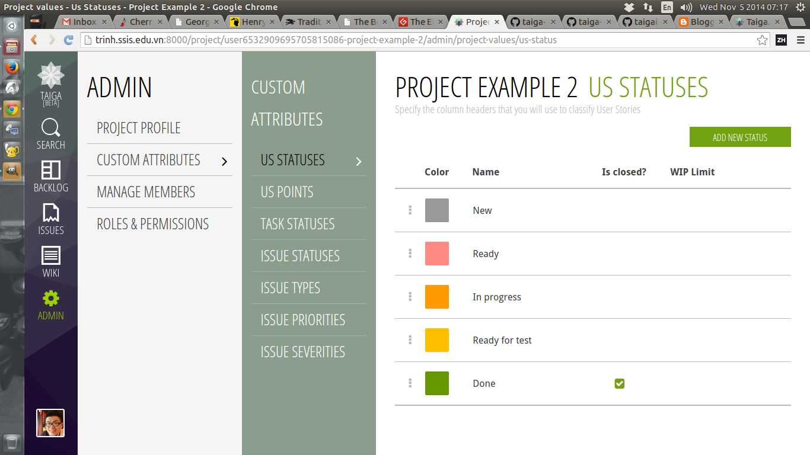
Task: Open the Custom Attributes arrow
Action: 224,161
